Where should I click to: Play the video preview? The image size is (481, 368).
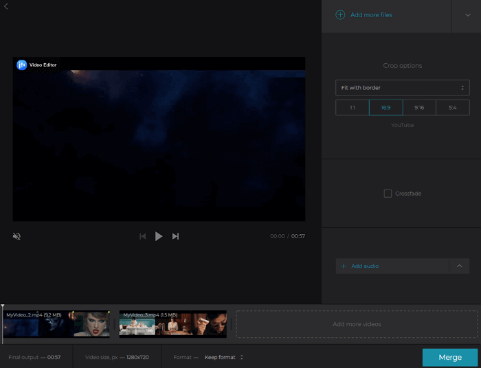(x=159, y=236)
